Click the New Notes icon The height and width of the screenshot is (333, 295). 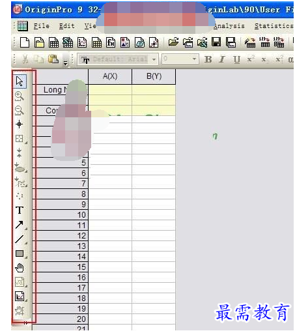click(139, 42)
